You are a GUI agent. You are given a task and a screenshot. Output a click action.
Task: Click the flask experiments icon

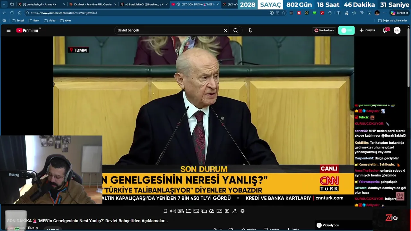coord(235,211)
